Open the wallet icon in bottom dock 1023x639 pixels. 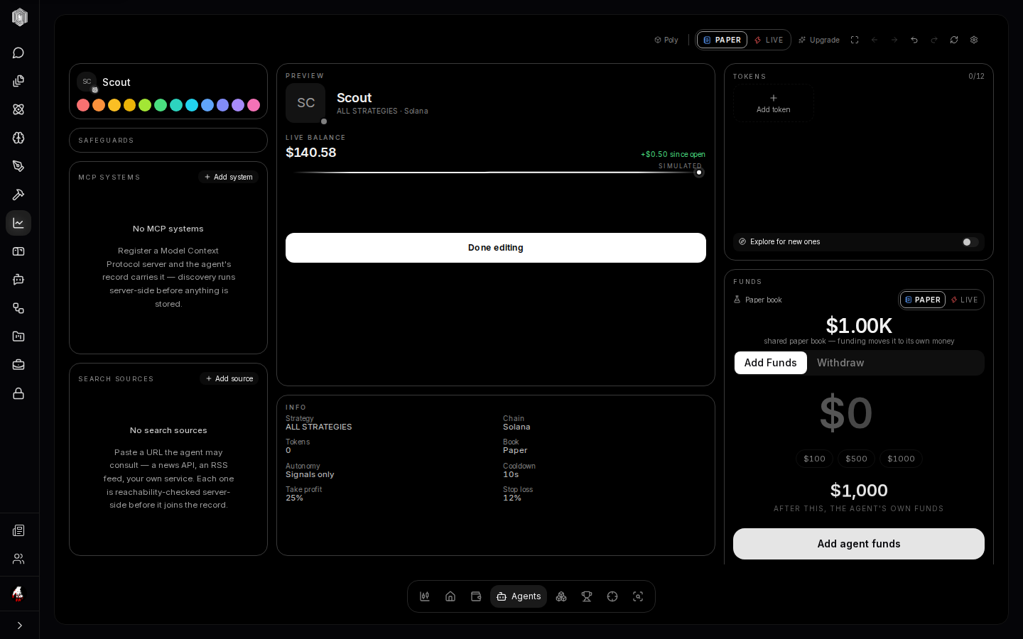tap(476, 596)
